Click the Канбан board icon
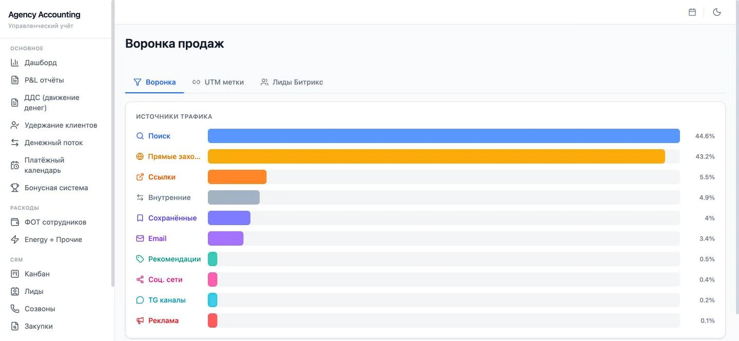 tap(15, 274)
